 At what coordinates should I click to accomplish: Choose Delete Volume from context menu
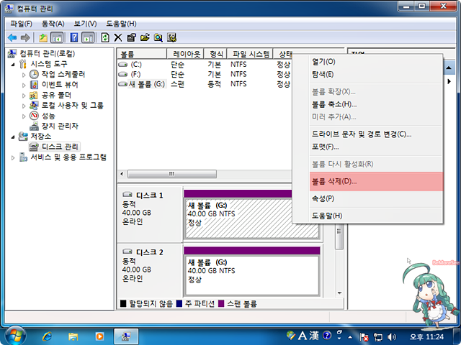(334, 181)
